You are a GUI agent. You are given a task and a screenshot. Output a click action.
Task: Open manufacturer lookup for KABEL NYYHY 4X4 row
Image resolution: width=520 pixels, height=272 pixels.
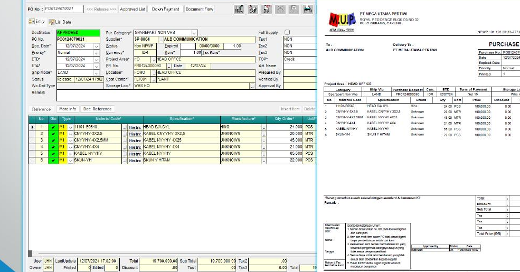click(263, 147)
